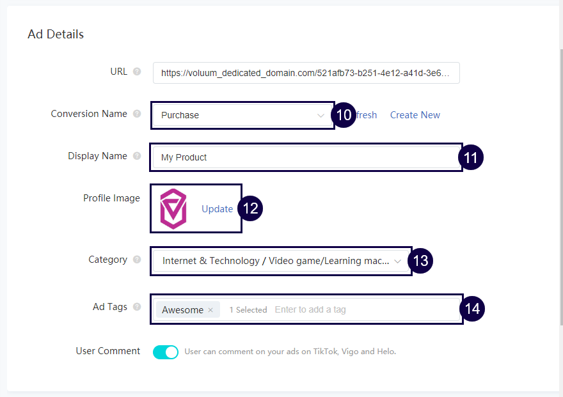Screen dimensions: 563x397
Task: Click the '1 Selected' tag counter
Action: (x=248, y=310)
